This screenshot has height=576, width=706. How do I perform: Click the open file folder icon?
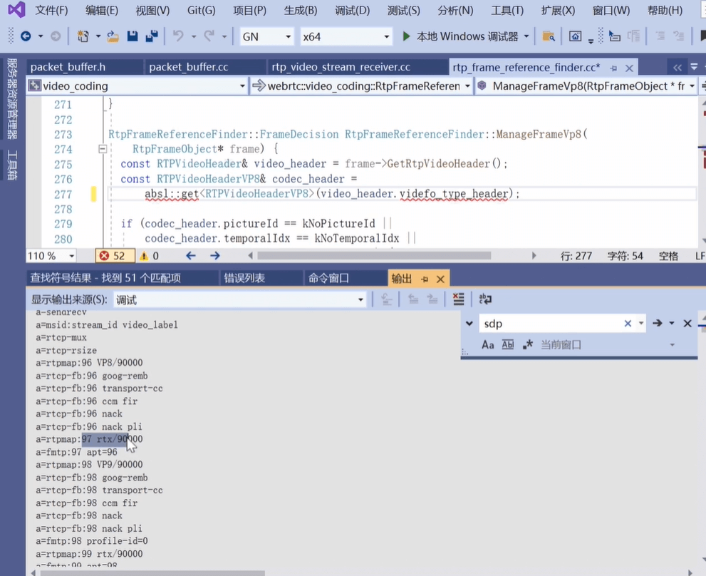coord(113,36)
